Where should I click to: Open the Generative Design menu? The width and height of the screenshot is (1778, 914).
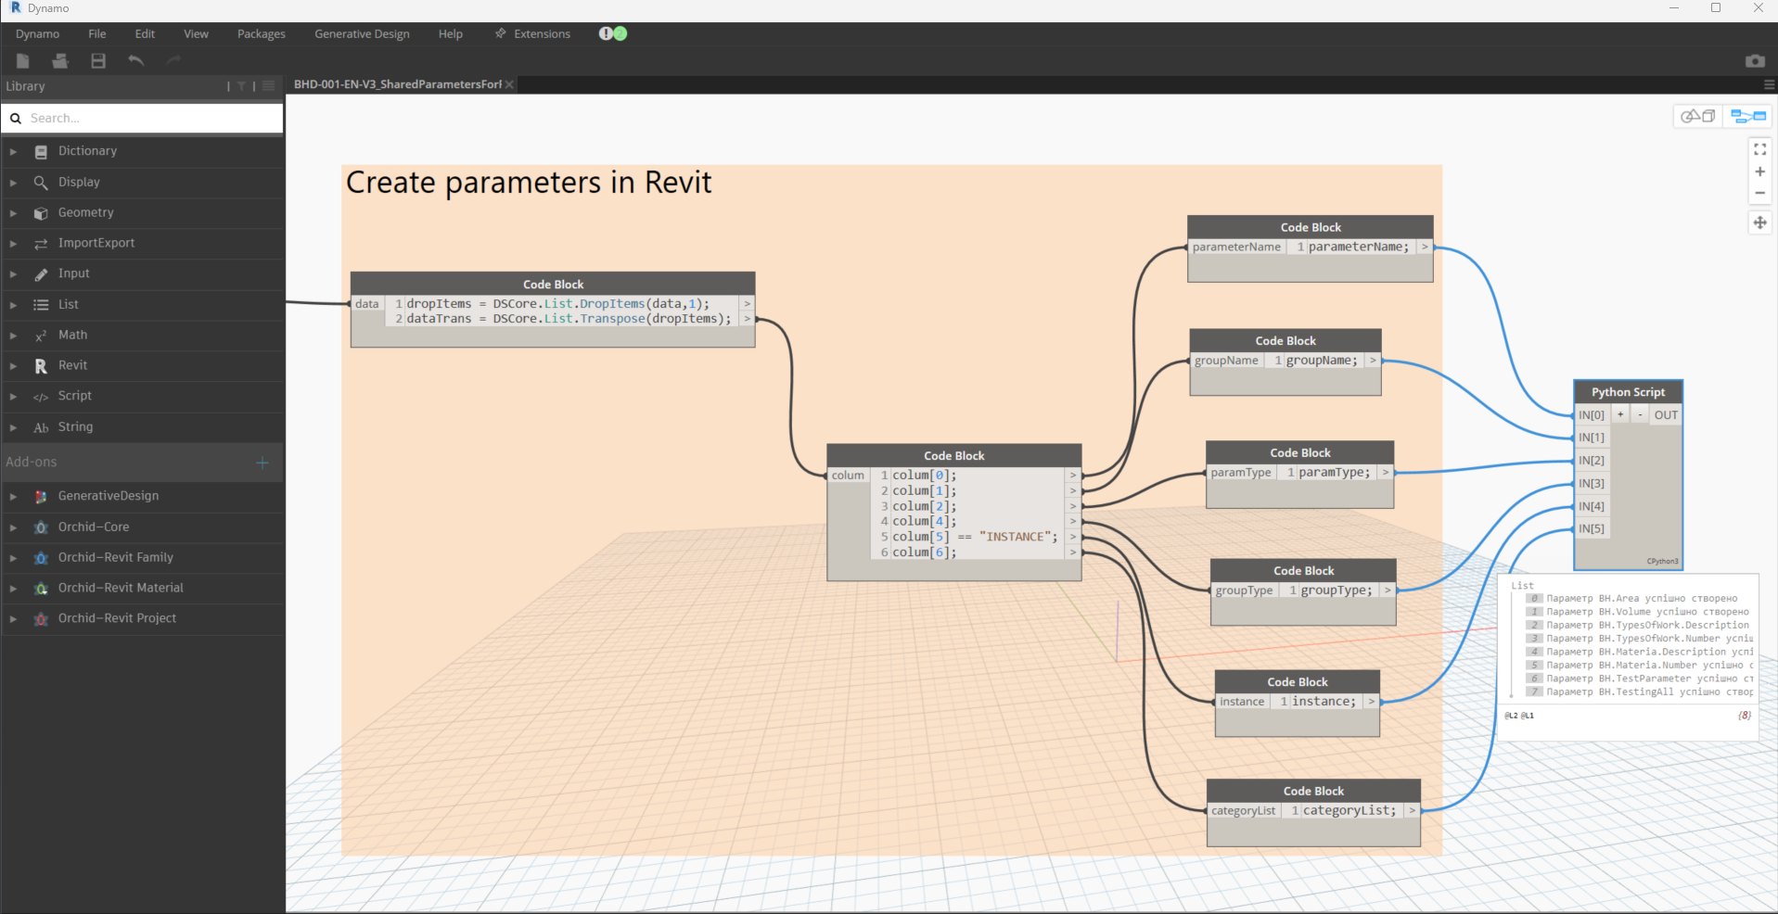coord(362,33)
